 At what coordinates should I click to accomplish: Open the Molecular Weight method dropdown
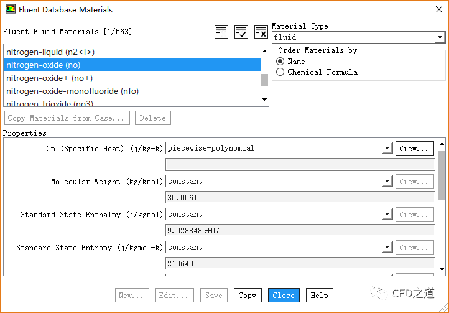click(387, 182)
